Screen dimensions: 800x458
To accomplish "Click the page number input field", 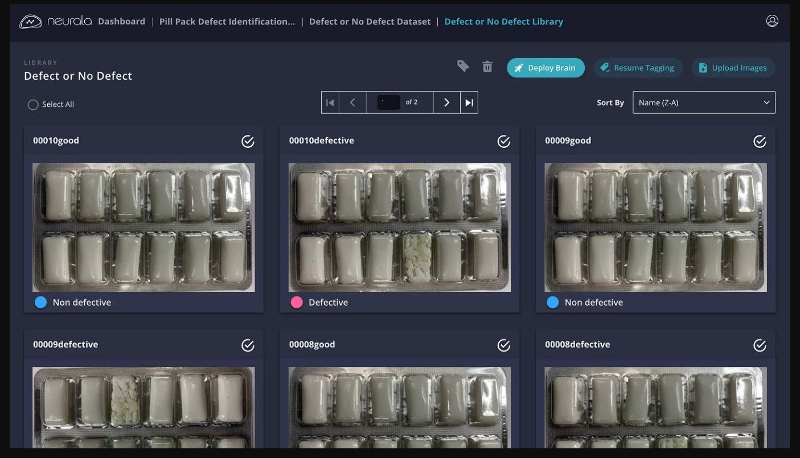I will coord(388,102).
